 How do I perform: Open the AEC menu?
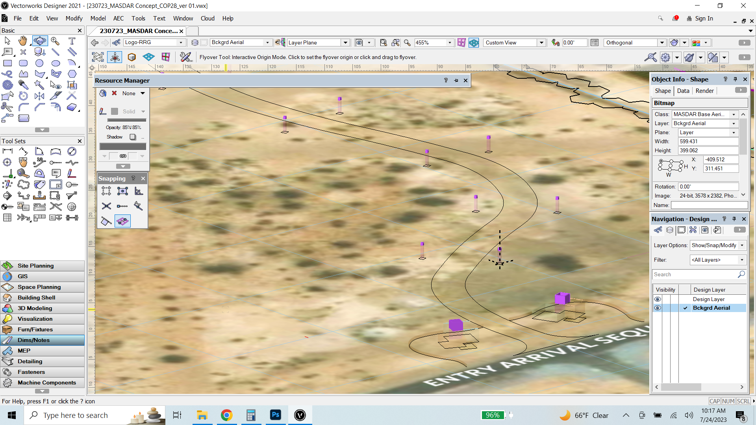[x=118, y=18]
